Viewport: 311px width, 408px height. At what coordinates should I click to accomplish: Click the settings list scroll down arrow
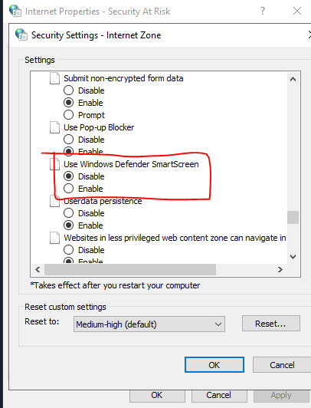pos(293,257)
